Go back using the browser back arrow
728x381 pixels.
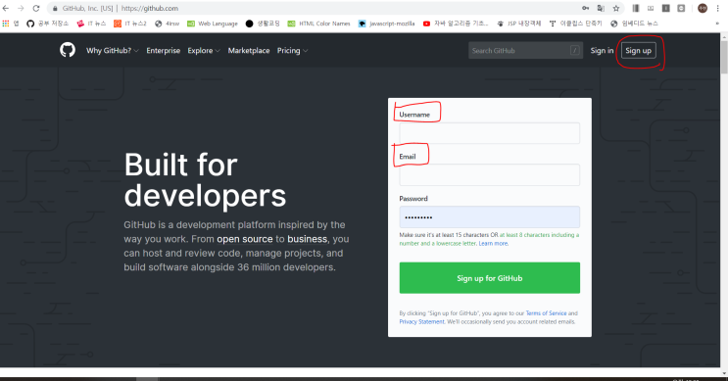[6, 9]
